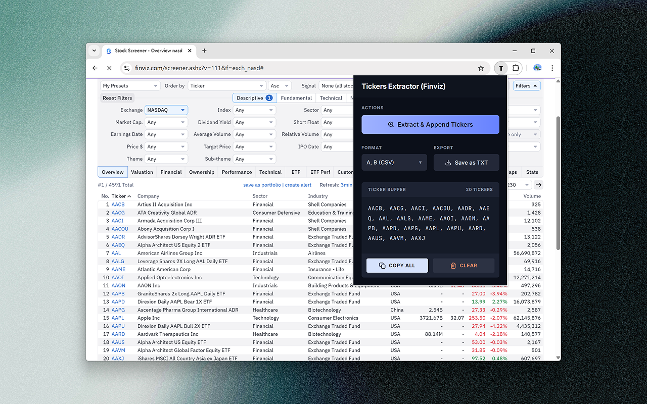Open the My Presets dropdown
The height and width of the screenshot is (404, 647).
tap(130, 86)
